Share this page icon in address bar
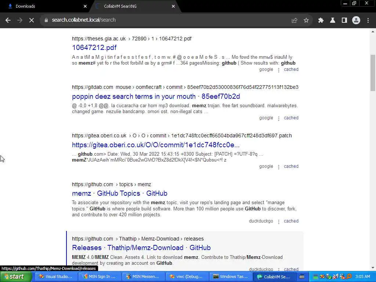 pyautogui.click(x=294, y=21)
